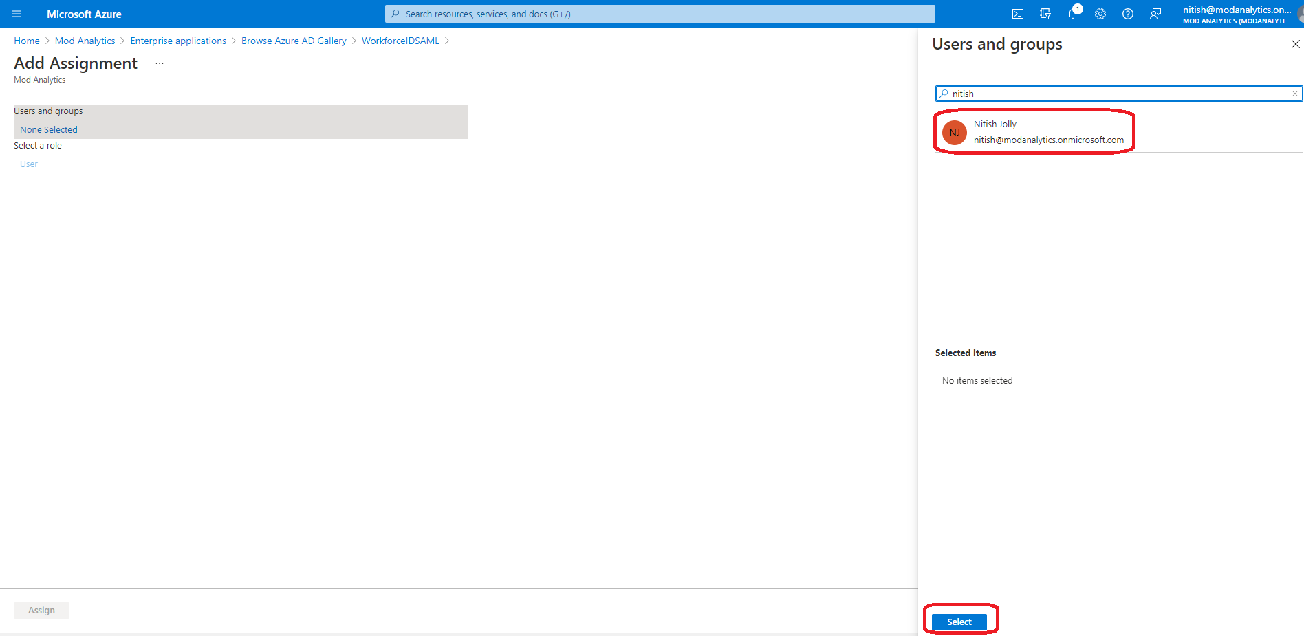This screenshot has height=636, width=1304.
Task: Click the None Selected link under Users and groups
Action: click(49, 129)
